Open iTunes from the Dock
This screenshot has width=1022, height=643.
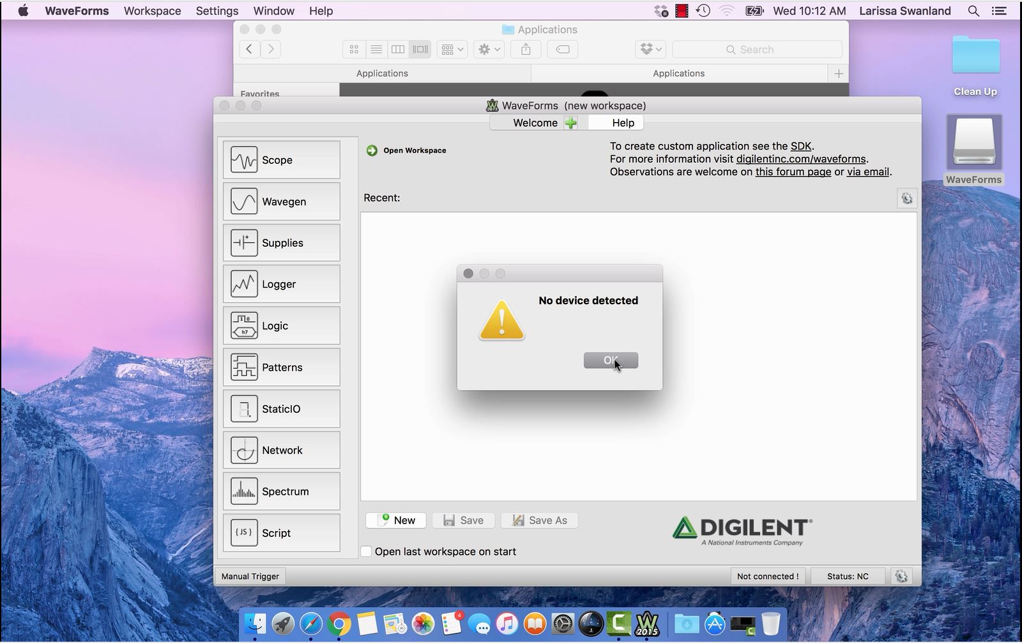point(507,624)
